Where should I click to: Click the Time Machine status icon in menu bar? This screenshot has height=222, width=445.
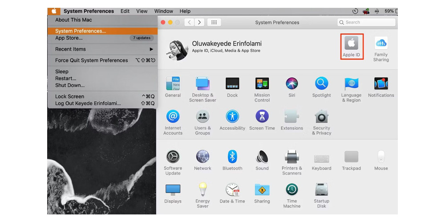coord(355,12)
